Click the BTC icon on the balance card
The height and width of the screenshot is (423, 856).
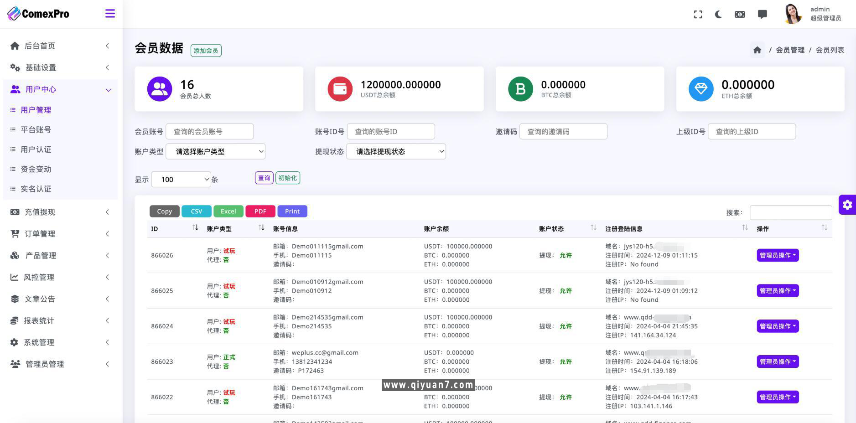(520, 89)
